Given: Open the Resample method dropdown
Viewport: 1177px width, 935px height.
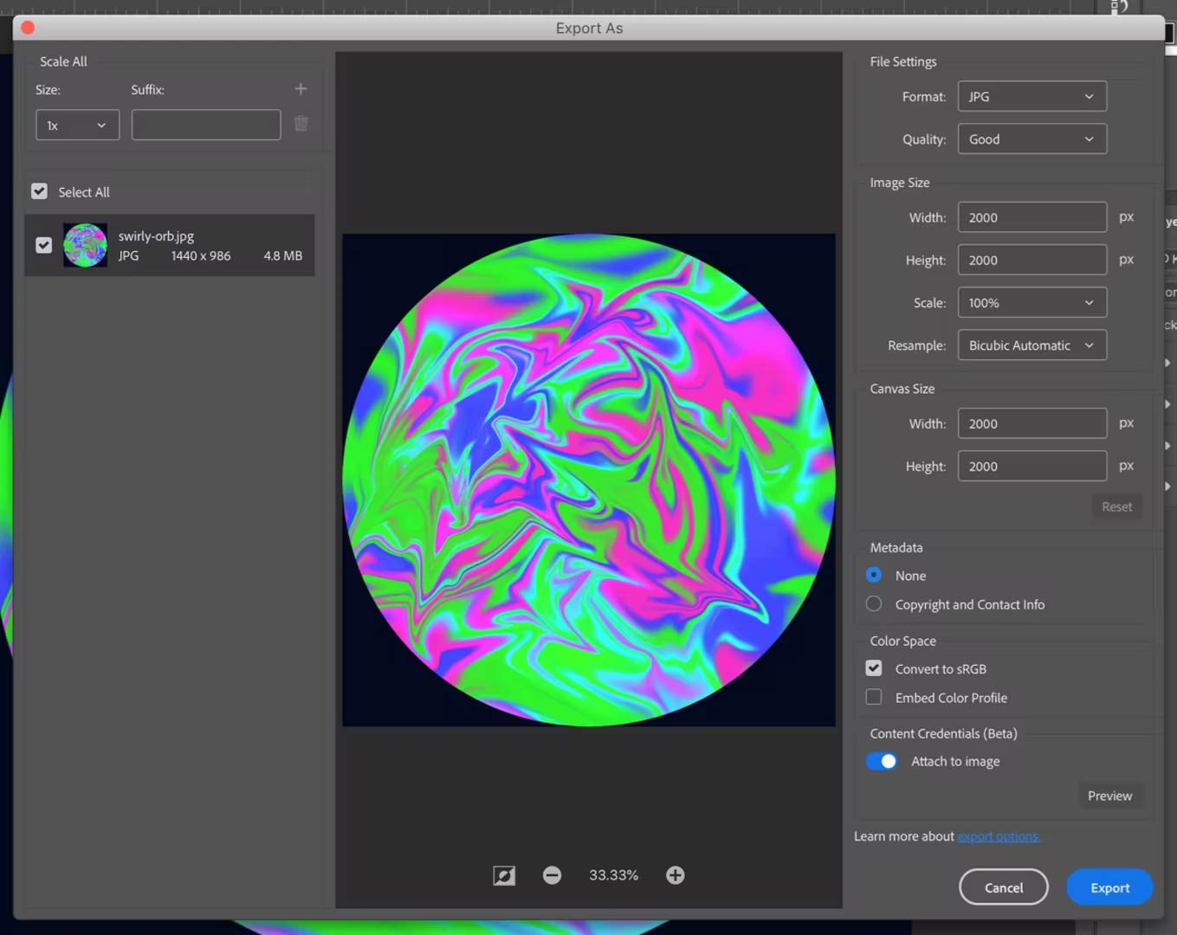Looking at the screenshot, I should 1031,345.
